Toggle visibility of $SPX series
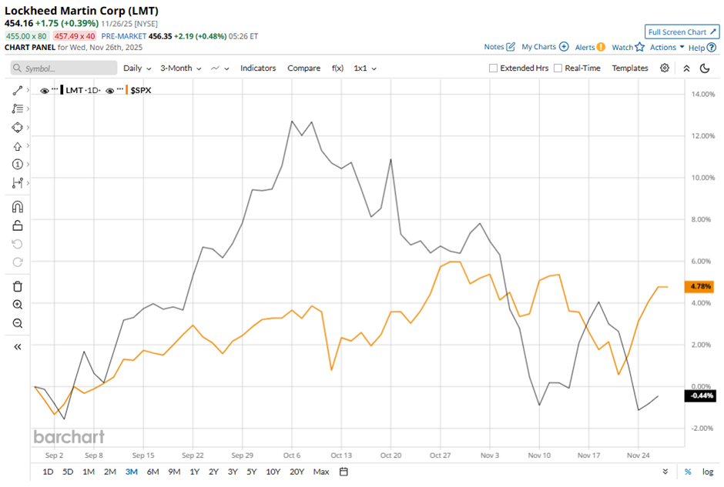 point(109,91)
